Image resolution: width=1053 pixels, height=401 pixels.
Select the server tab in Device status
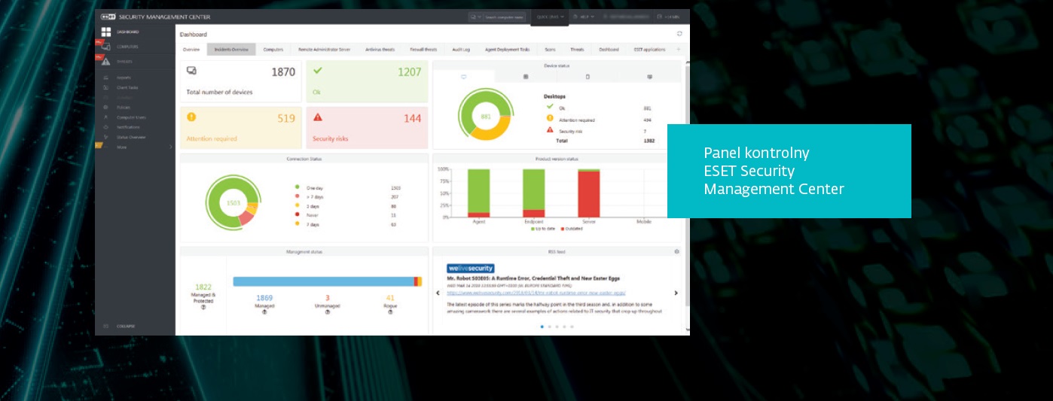(x=526, y=77)
